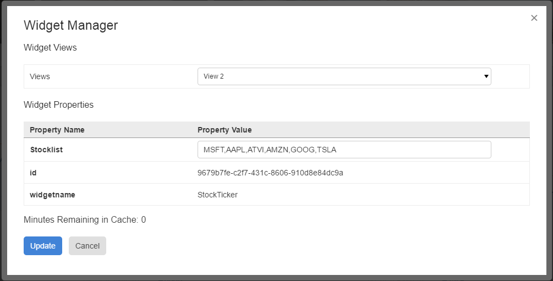Click the Property Value column header

[x=225, y=130]
